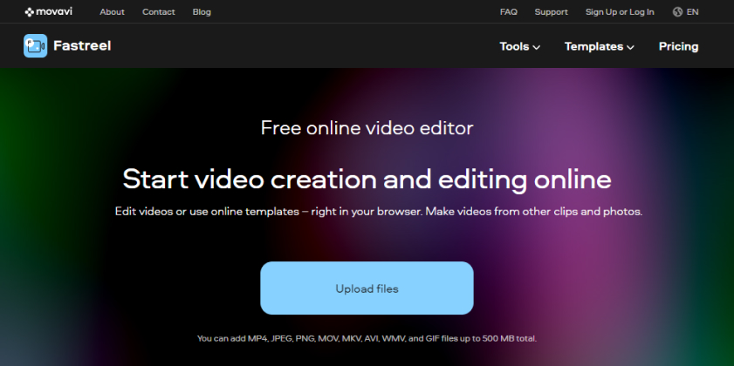Open the Pricing page
This screenshot has width=734, height=366.
(678, 46)
